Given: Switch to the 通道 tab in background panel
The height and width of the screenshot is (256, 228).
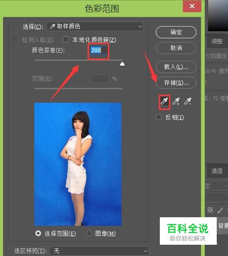Looking at the screenshot, I should coord(217,171).
